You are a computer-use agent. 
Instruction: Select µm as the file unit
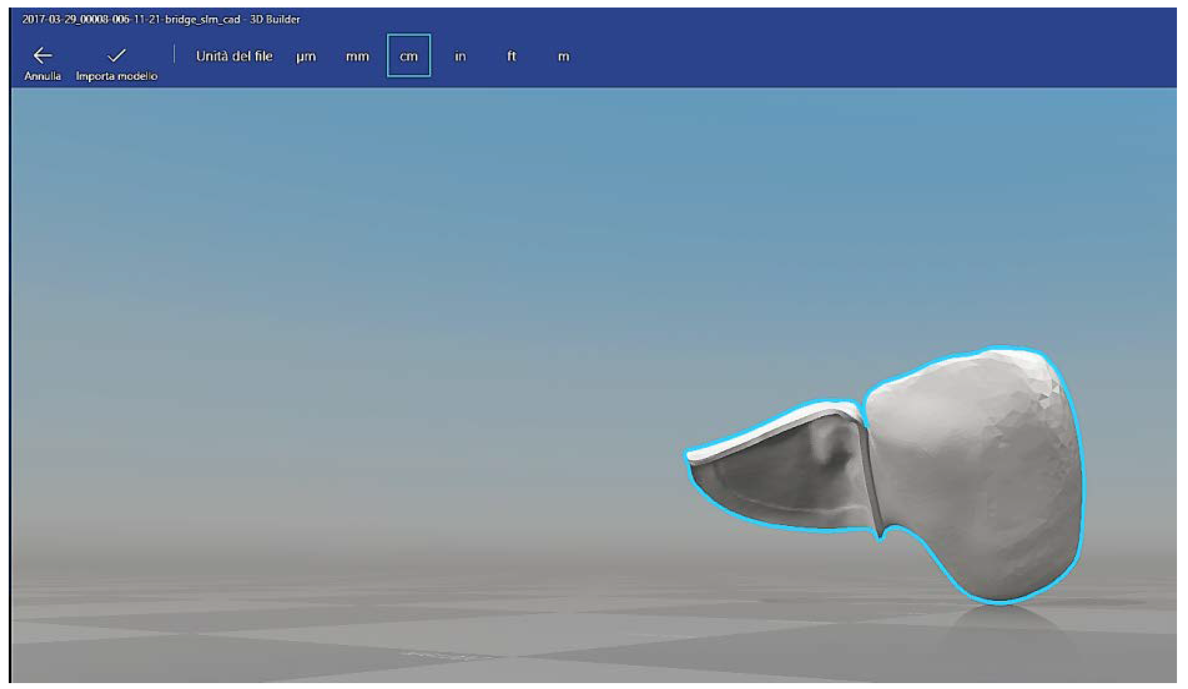(x=305, y=57)
